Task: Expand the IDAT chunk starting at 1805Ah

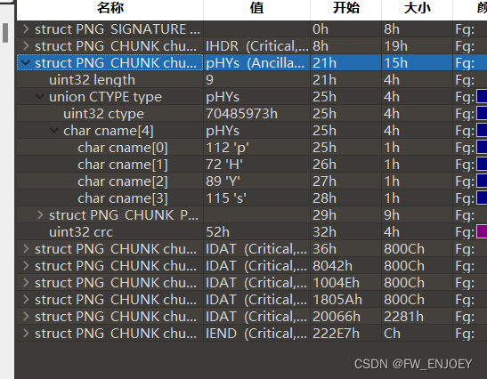Action: click(26, 300)
